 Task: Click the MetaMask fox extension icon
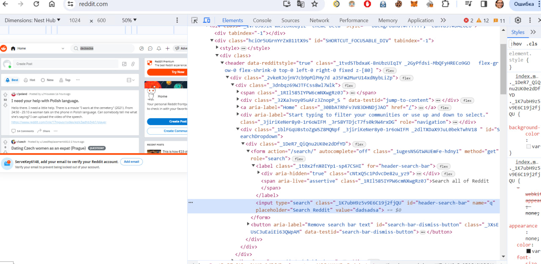415,4
